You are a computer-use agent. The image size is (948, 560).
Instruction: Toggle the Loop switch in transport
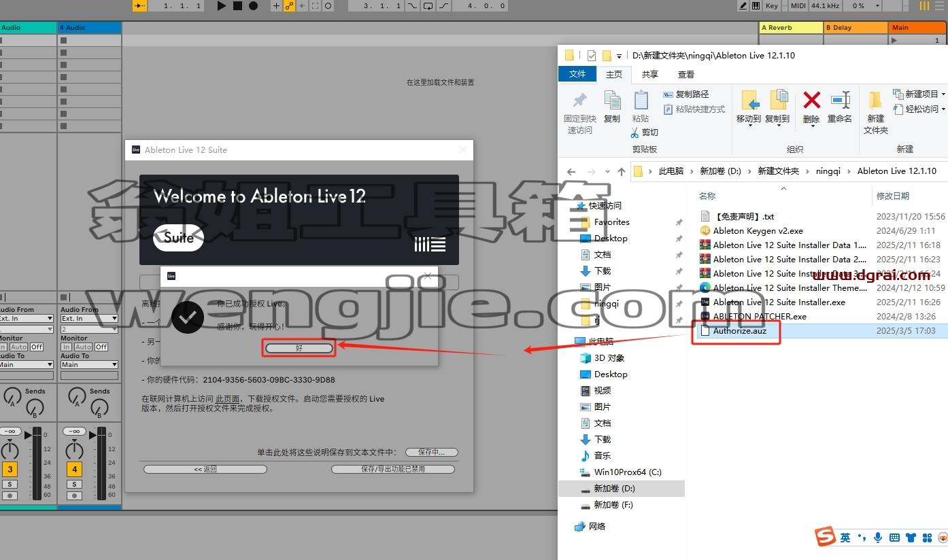428,5
